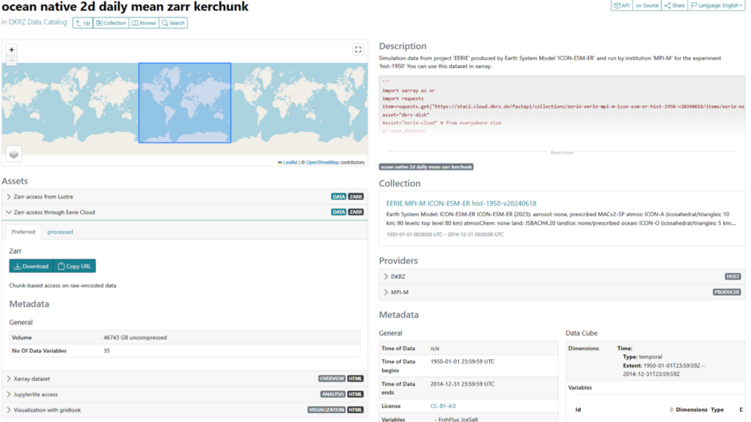Click the Share button

pyautogui.click(x=674, y=5)
